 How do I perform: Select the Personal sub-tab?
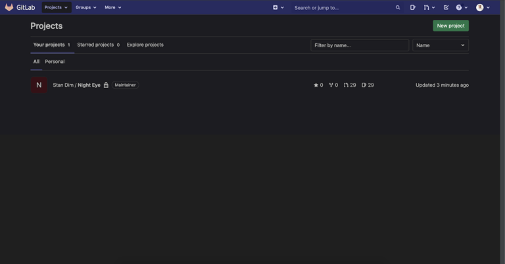[x=55, y=62]
